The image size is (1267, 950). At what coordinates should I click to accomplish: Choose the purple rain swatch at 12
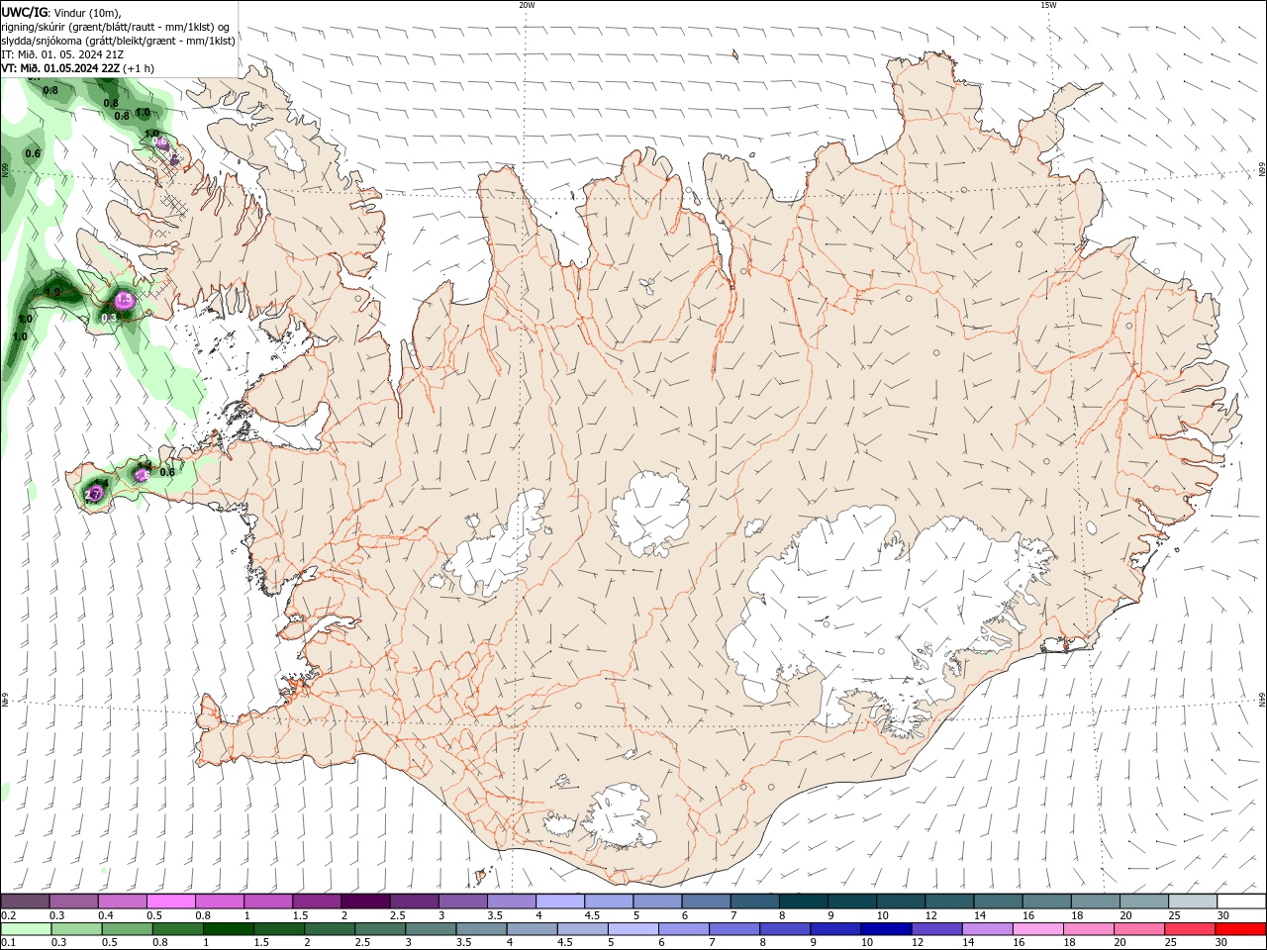[x=936, y=929]
